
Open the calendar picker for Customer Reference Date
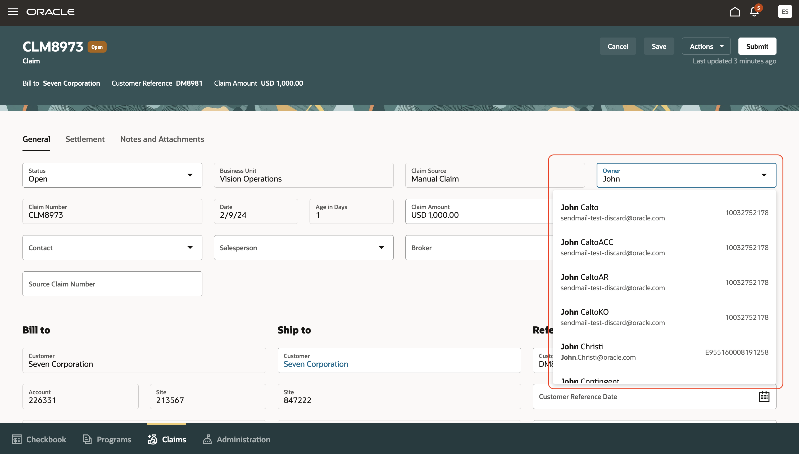pyautogui.click(x=764, y=396)
